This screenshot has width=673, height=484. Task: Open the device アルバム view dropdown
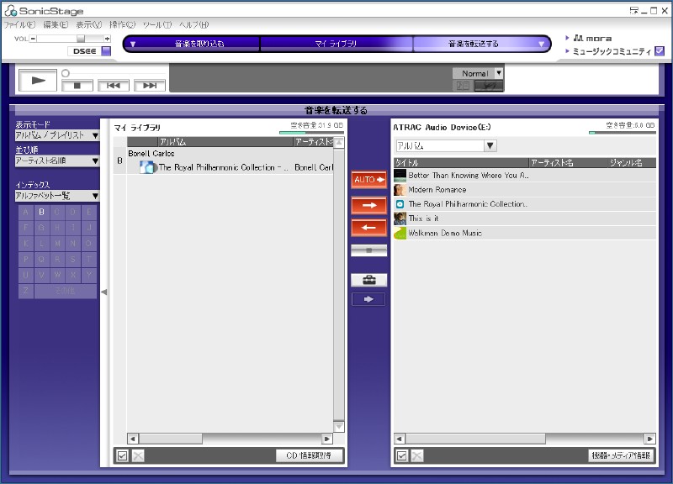point(446,145)
